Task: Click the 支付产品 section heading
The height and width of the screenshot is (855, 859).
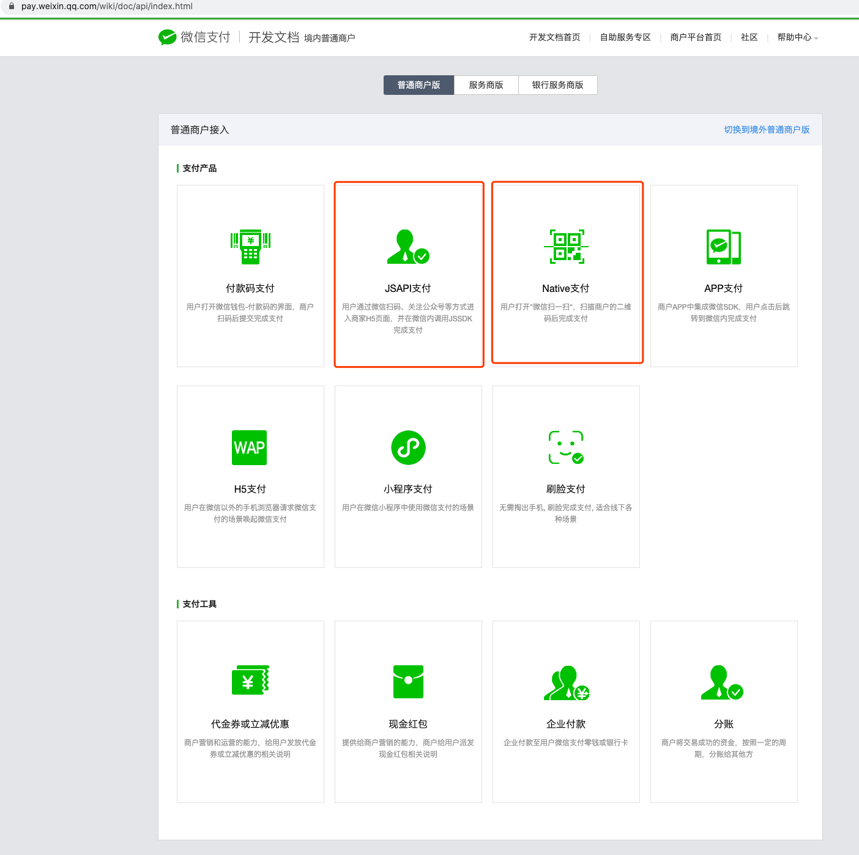Action: click(199, 168)
